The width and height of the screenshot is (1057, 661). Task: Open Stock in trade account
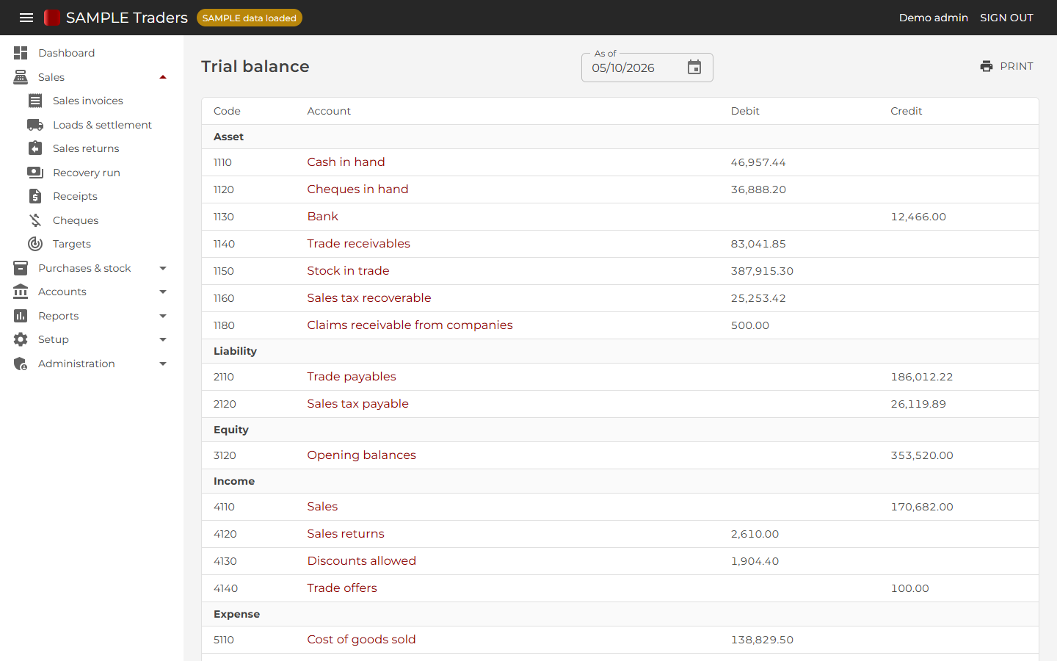pyautogui.click(x=348, y=271)
